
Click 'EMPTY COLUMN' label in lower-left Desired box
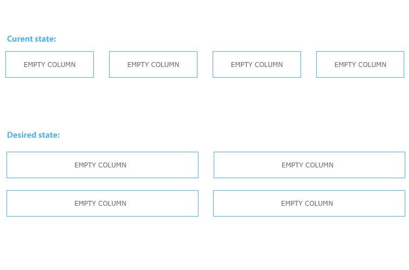coord(100,204)
